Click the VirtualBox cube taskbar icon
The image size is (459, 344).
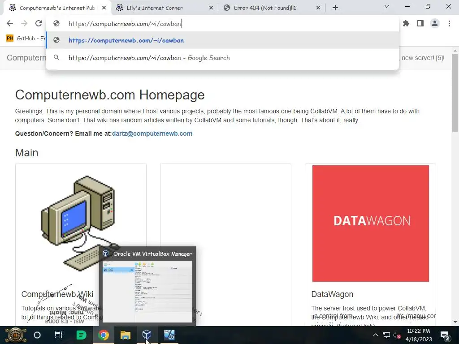pyautogui.click(x=147, y=335)
